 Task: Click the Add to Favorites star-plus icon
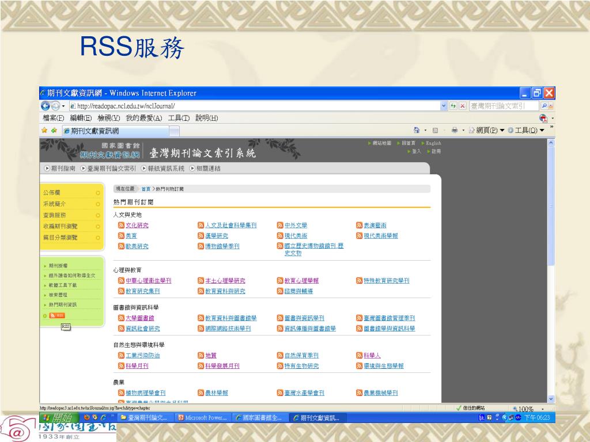click(x=54, y=131)
